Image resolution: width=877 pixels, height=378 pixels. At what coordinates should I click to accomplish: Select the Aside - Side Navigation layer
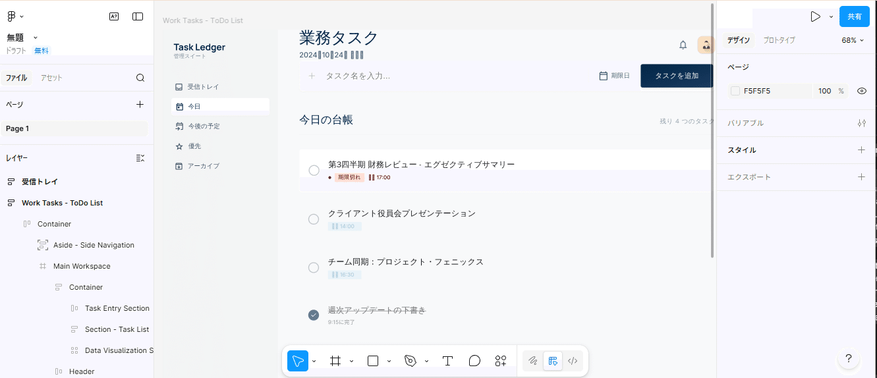click(94, 245)
